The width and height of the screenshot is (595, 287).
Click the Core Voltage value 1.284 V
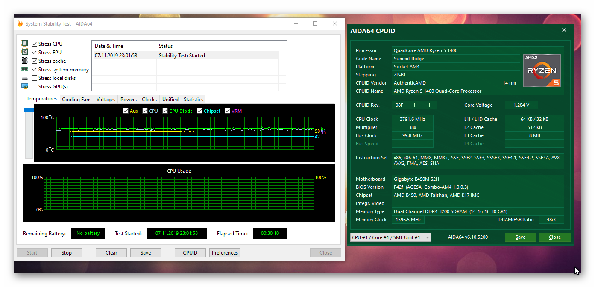tap(522, 105)
